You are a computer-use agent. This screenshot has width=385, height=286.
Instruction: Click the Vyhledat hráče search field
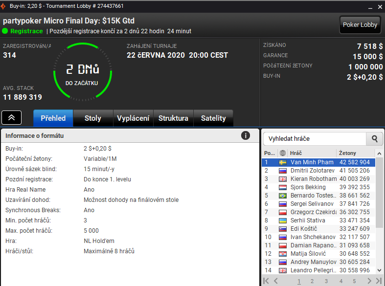[x=315, y=139]
